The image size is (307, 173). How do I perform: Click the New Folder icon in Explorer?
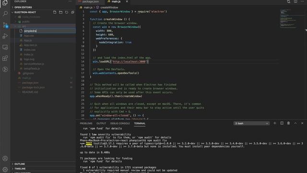(x=61, y=12)
